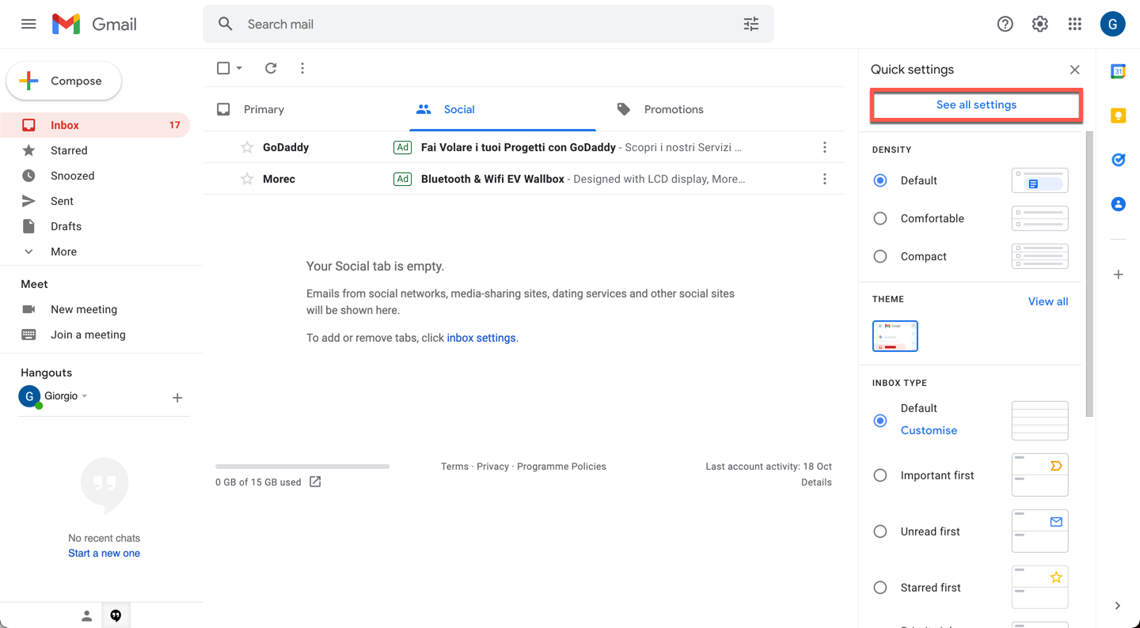Open Google Calendar from side panel

(x=1118, y=71)
